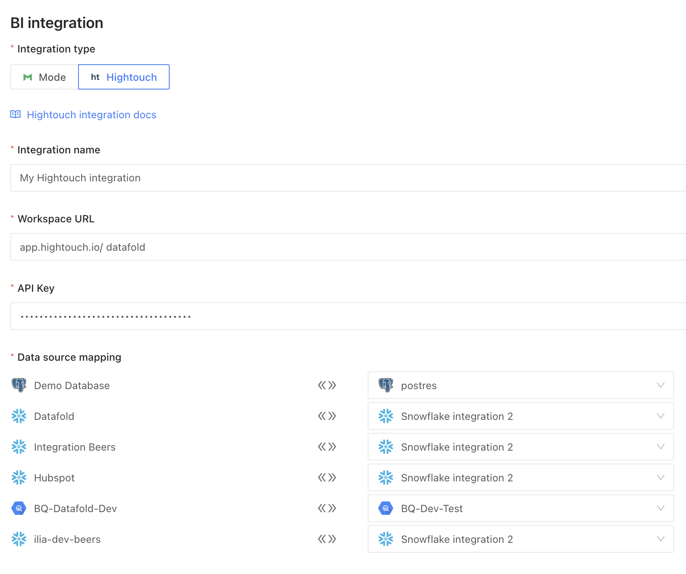Click mapping arrows icon for Demo Database
Screen dimensions: 686x574
[x=327, y=385]
